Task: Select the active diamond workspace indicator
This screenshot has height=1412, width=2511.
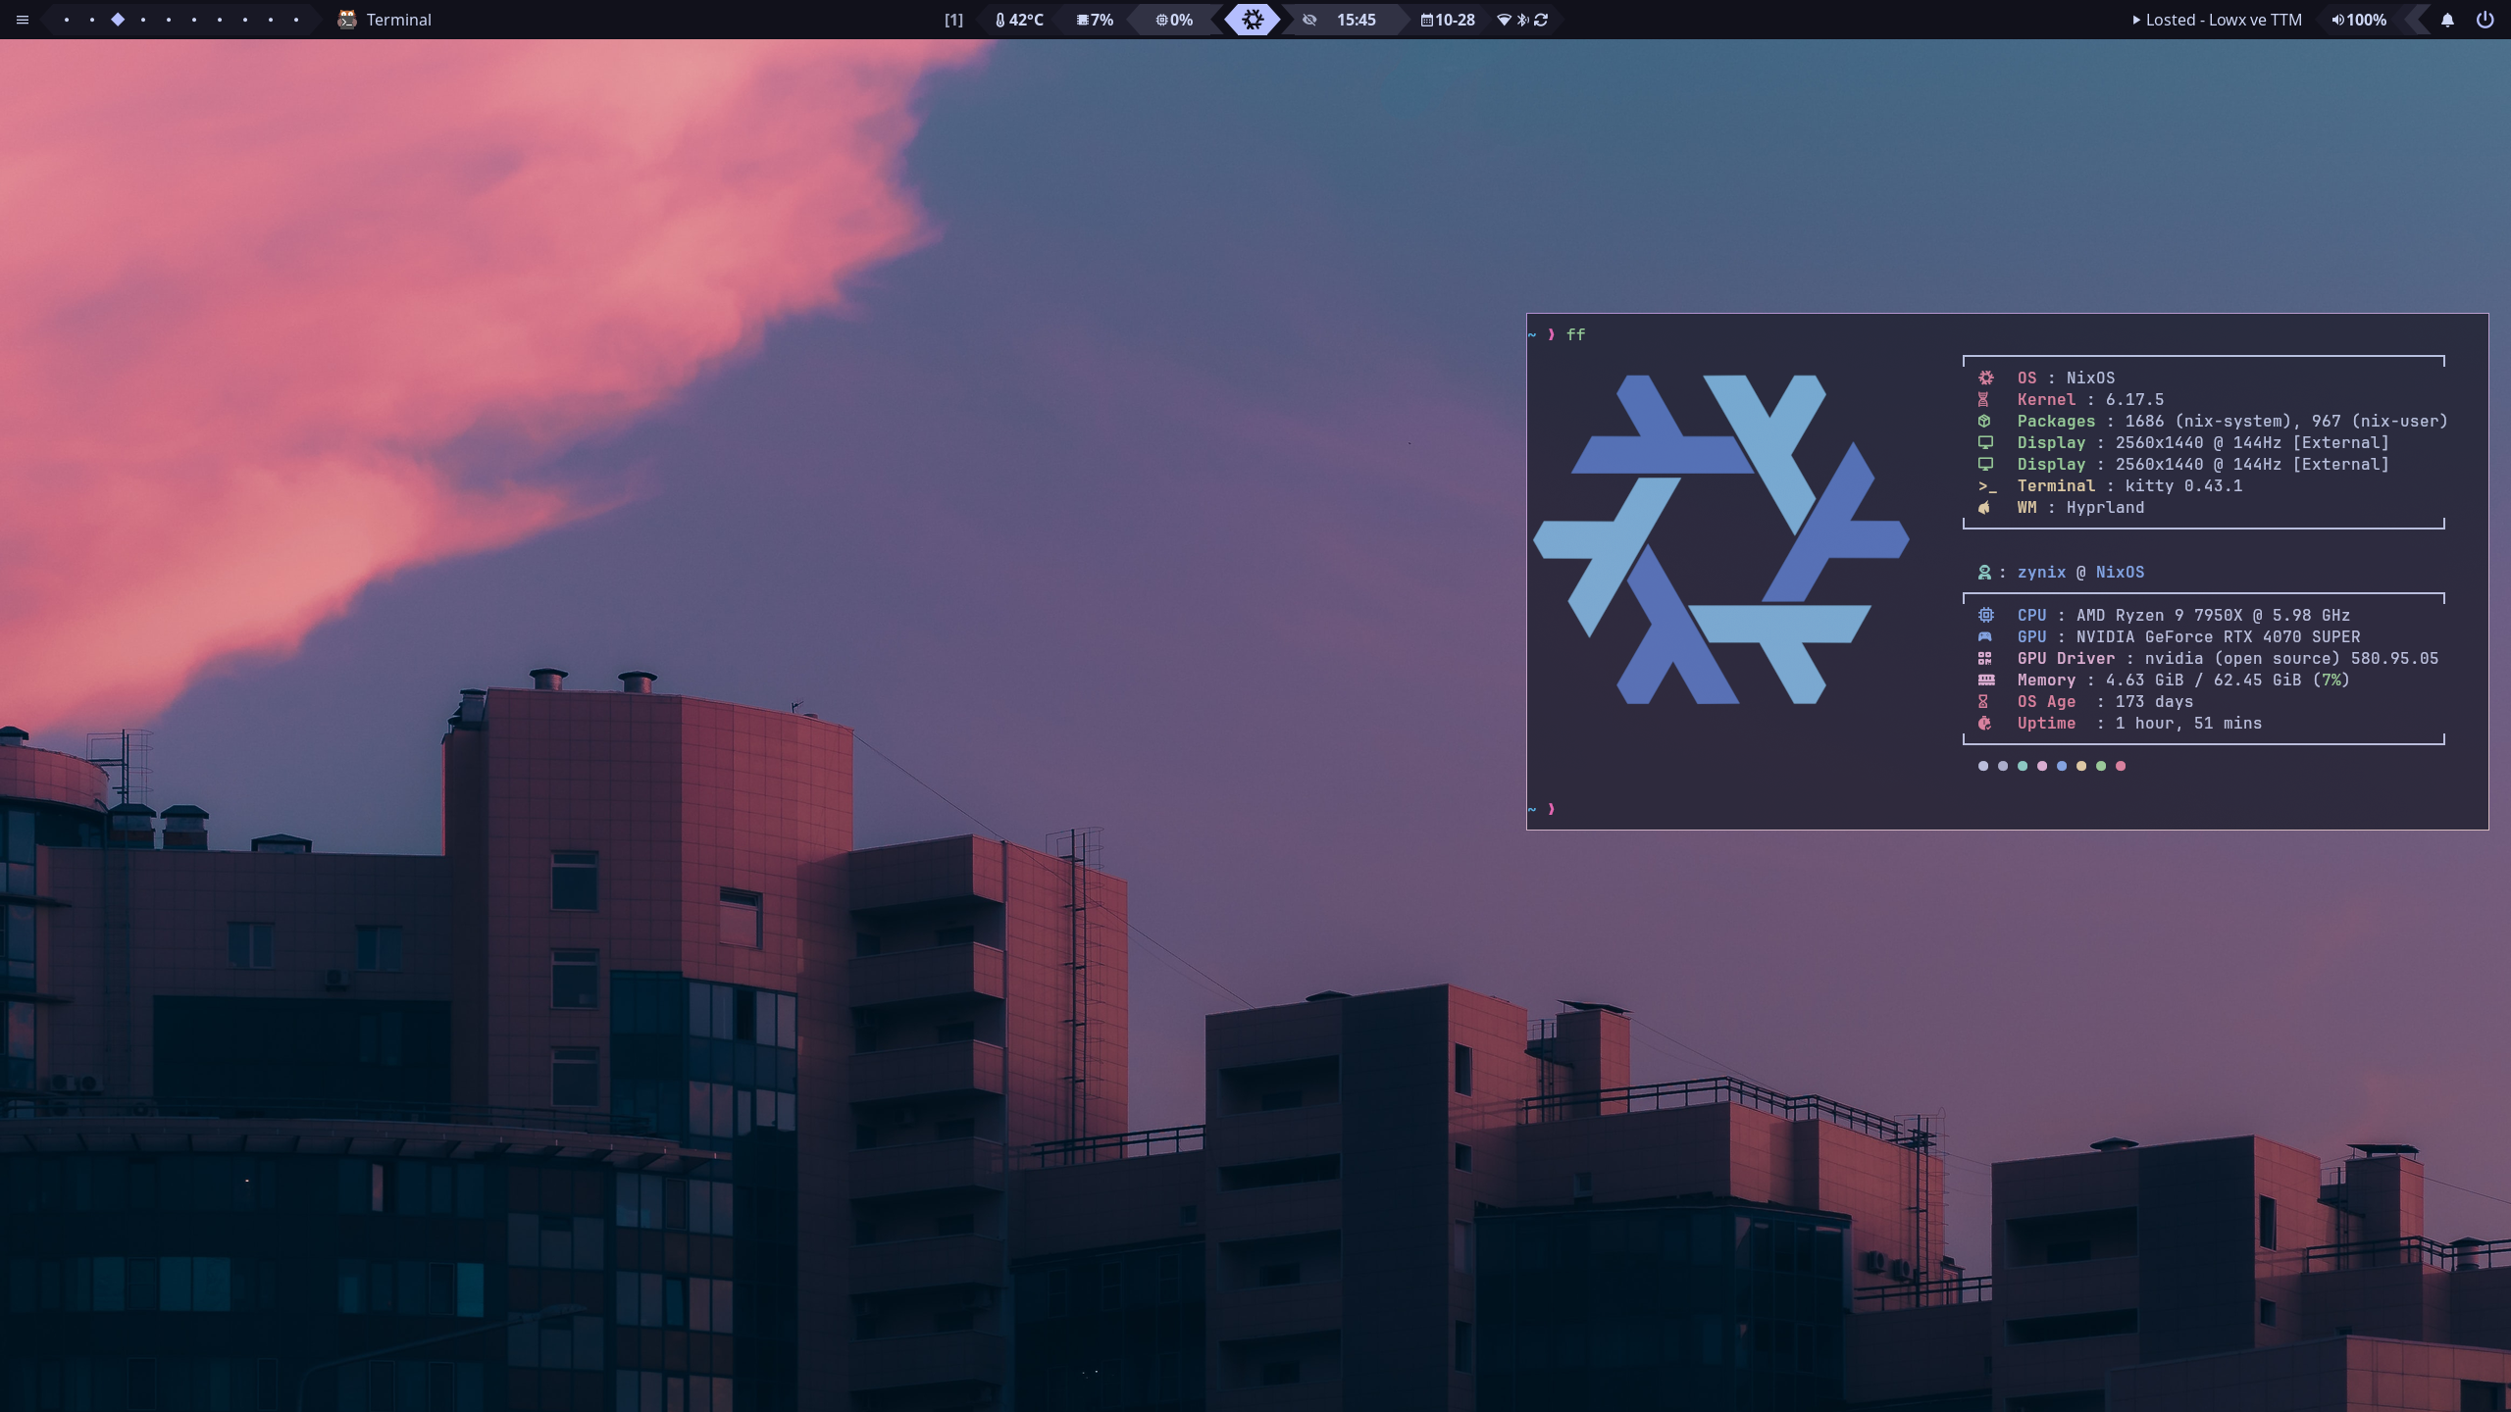Action: point(118,20)
